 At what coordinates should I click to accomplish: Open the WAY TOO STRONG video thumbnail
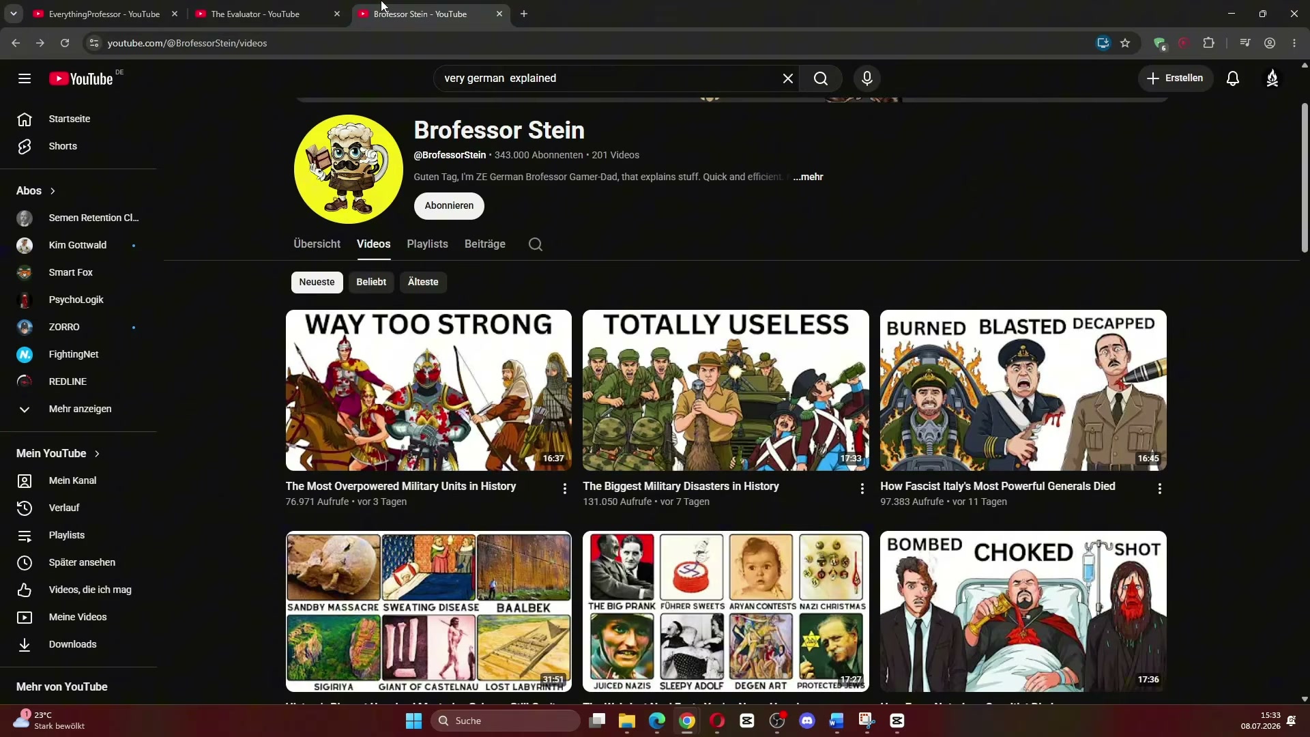pos(428,390)
